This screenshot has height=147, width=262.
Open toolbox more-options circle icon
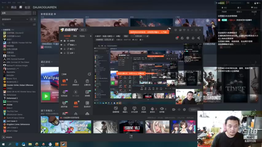89,74
